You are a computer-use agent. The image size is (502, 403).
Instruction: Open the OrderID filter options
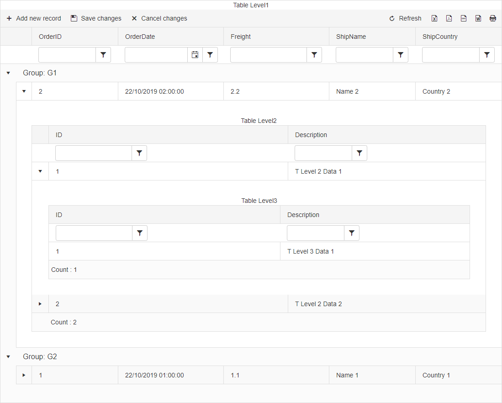(103, 54)
